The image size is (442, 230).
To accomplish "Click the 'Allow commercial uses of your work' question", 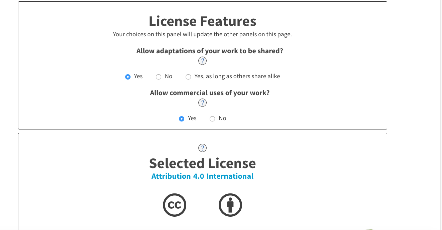I will click(x=210, y=93).
